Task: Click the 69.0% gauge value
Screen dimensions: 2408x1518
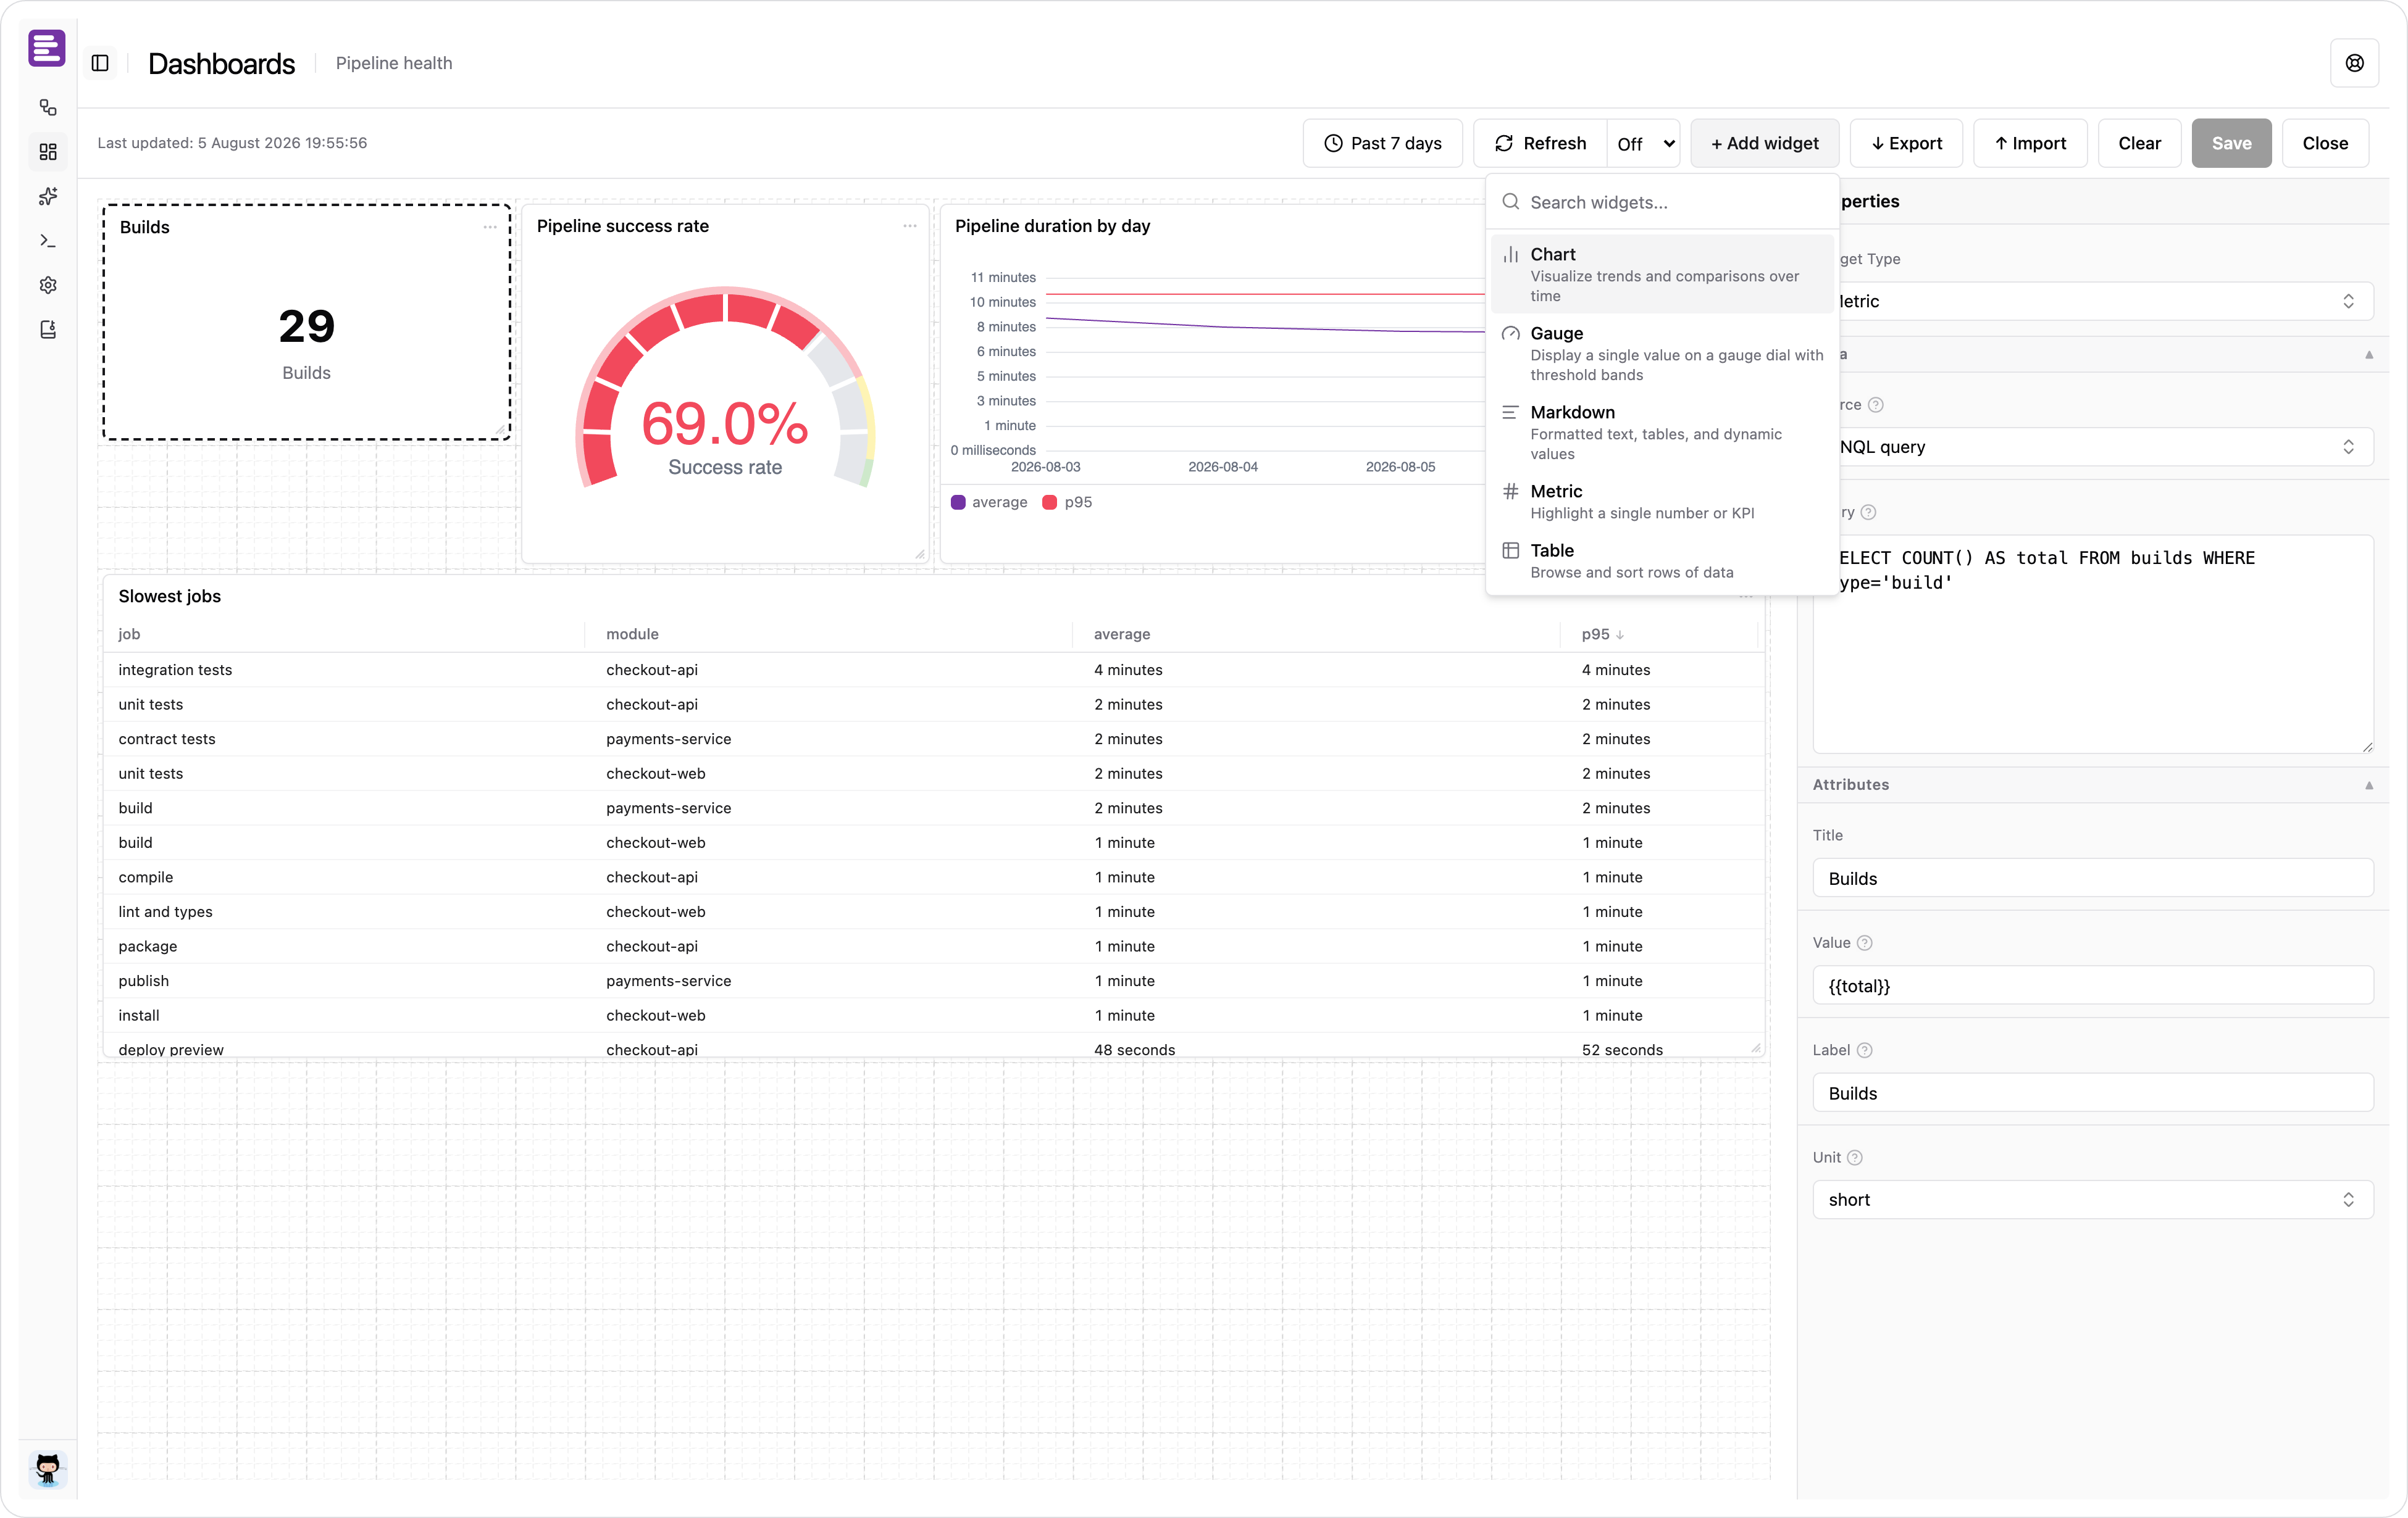Action: tap(725, 424)
